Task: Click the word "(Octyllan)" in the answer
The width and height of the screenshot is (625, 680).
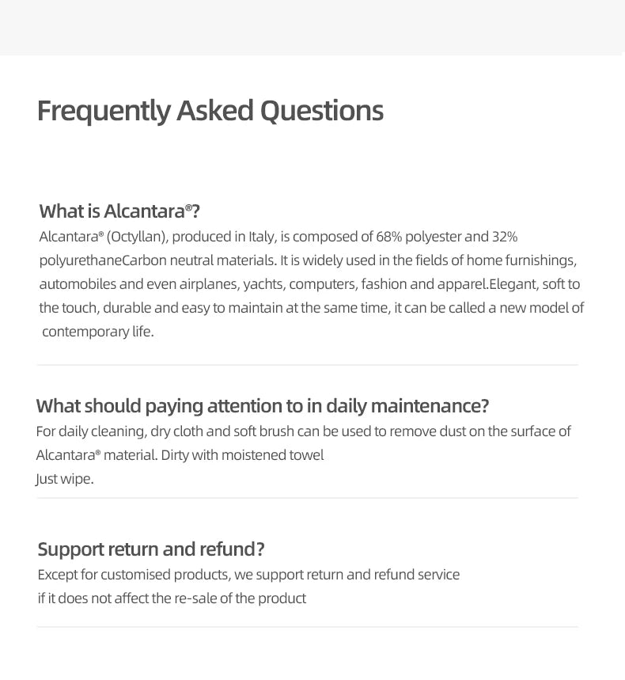Action: (x=138, y=237)
